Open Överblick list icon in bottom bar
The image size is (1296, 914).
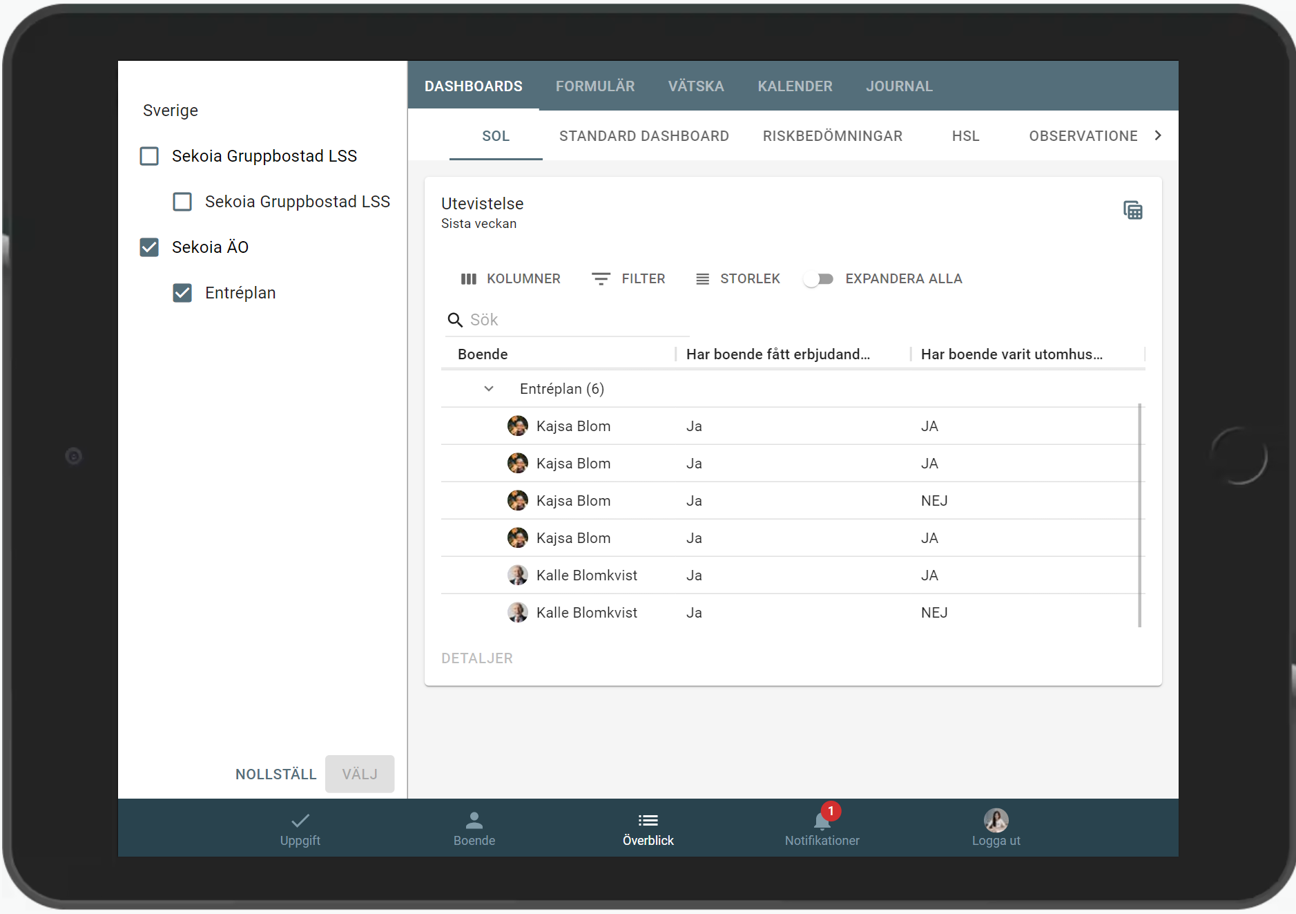pyautogui.click(x=648, y=828)
